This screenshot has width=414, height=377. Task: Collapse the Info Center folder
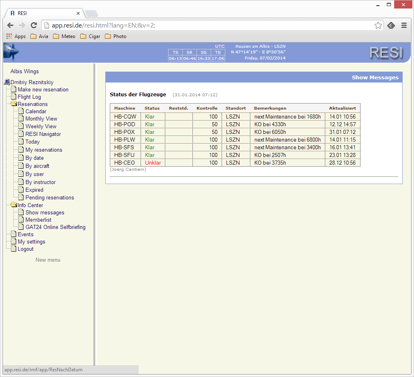coord(14,205)
